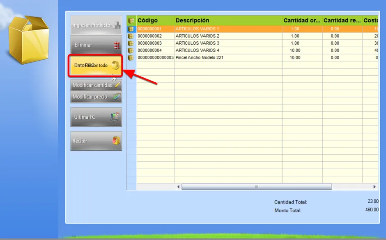Click the Monto Total value 460.00
This screenshot has width=386, height=240.
coord(372,210)
